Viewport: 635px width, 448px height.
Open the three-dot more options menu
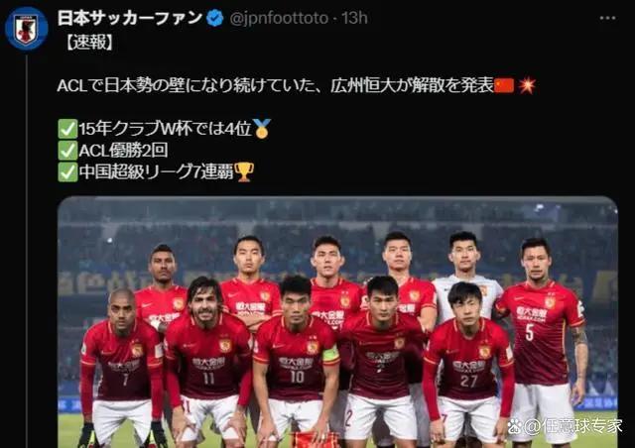coord(607,18)
